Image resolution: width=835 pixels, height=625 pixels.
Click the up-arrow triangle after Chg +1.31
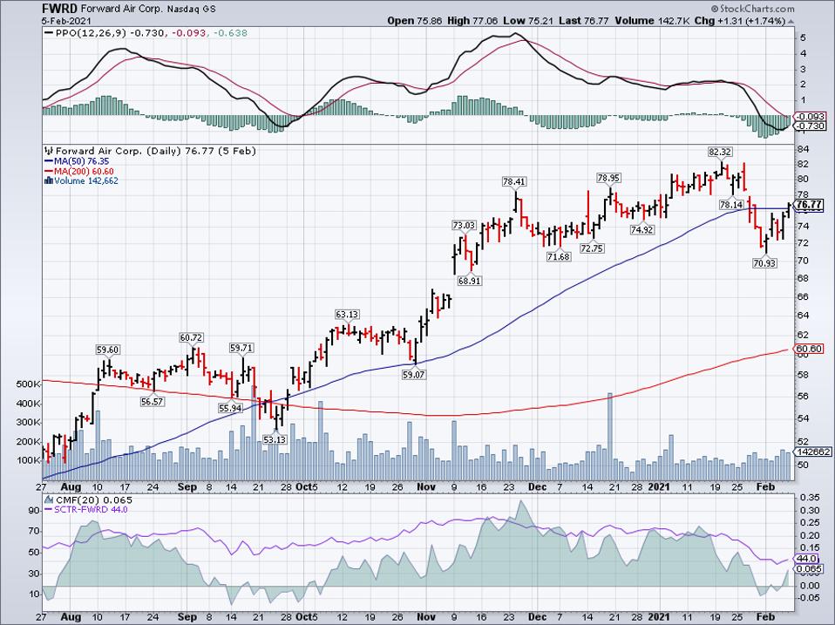tap(791, 21)
